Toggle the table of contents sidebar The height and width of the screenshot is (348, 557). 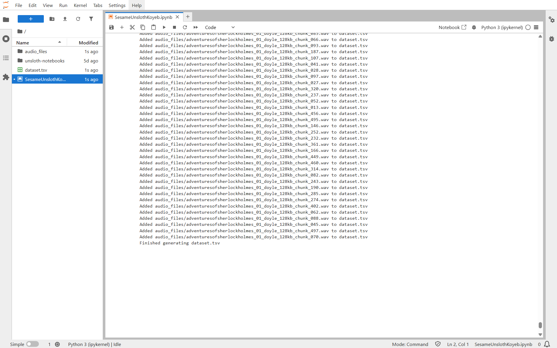coord(6,58)
